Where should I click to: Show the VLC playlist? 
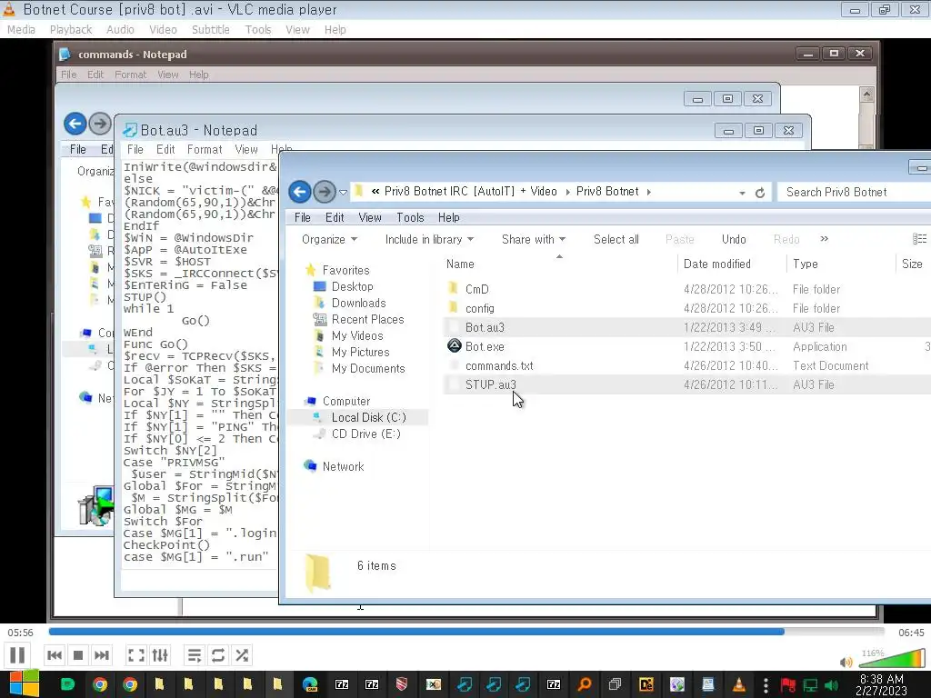[x=195, y=655]
